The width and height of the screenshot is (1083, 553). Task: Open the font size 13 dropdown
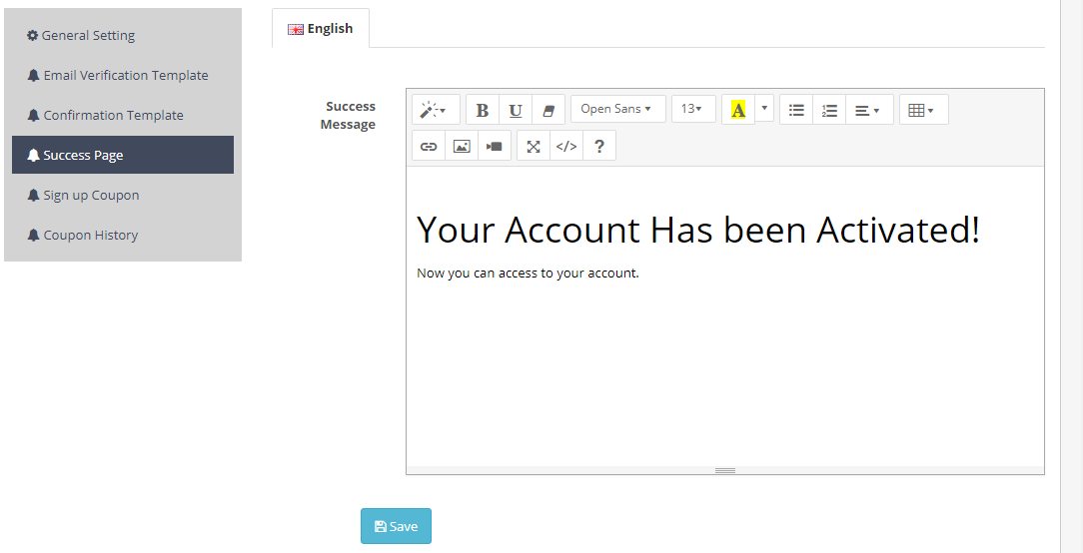coord(693,109)
